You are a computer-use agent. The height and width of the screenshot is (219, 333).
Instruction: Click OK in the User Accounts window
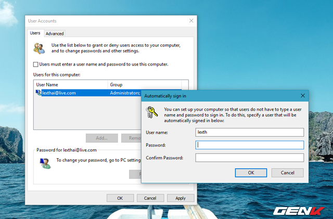120,198
